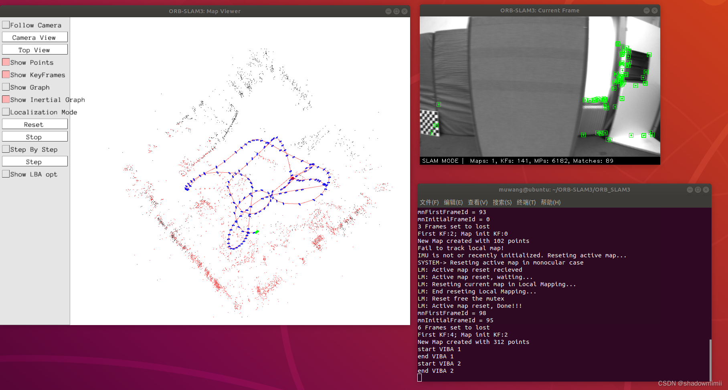Viewport: 728px width, 390px height.
Task: Click the checkerboard pattern in Current Frame
Action: pyautogui.click(x=429, y=123)
